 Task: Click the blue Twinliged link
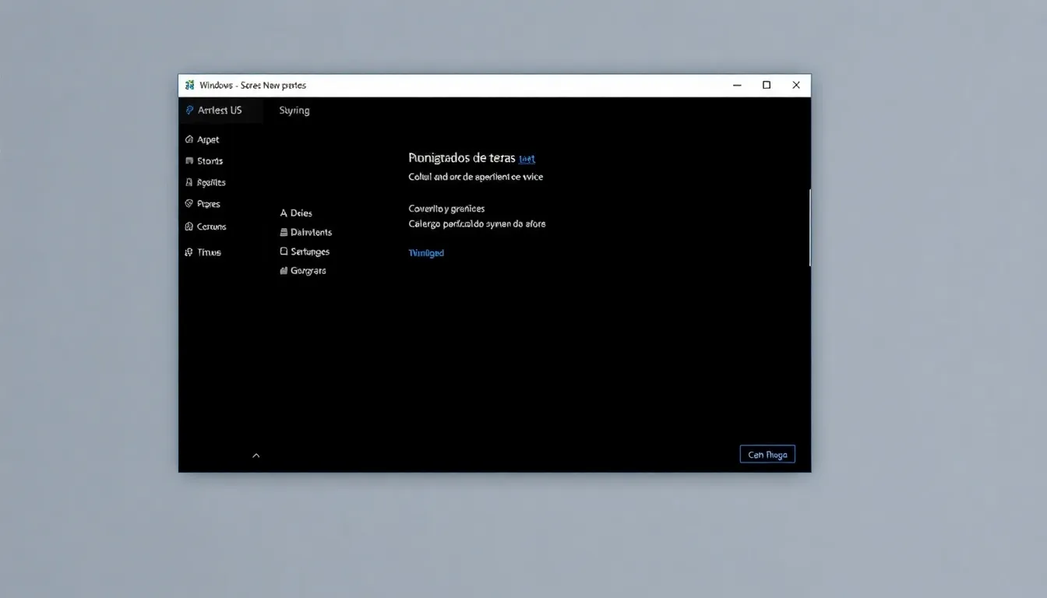tap(426, 253)
